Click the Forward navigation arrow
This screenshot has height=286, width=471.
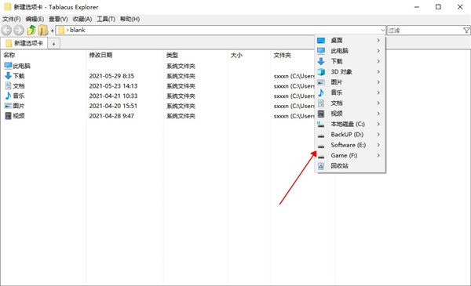(19, 30)
